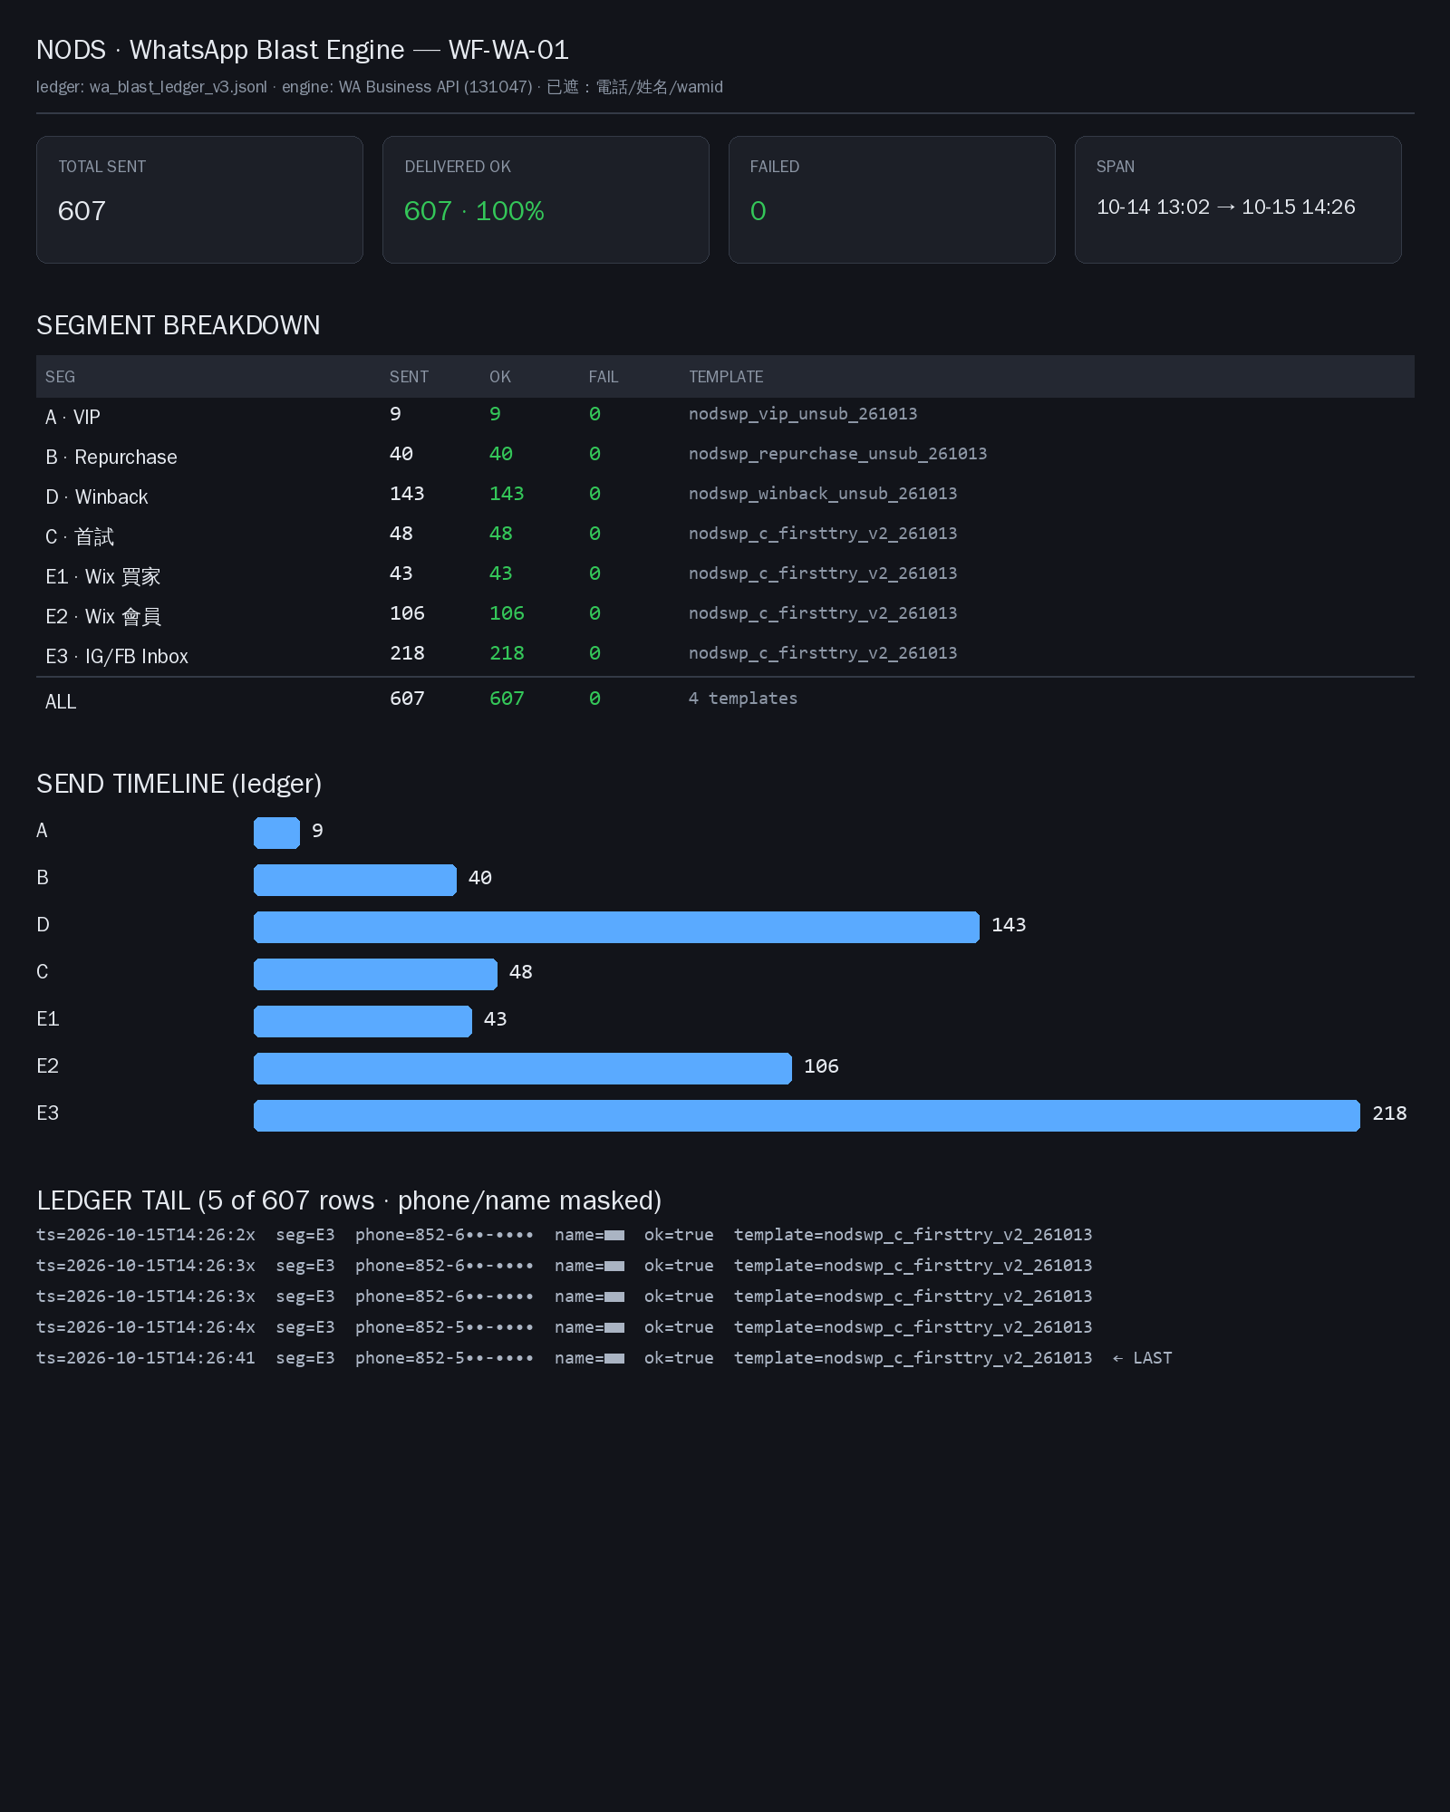Click the TEMPLATE column header

[726, 377]
